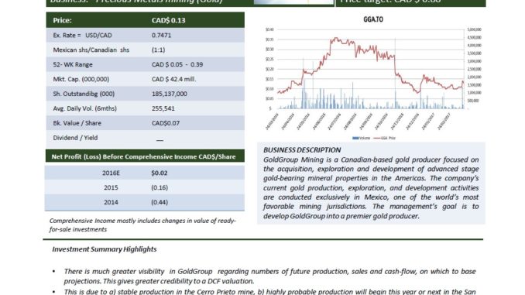Click the Net Profit (Loss) table header
The height and width of the screenshot is (295, 525).
coord(145,156)
